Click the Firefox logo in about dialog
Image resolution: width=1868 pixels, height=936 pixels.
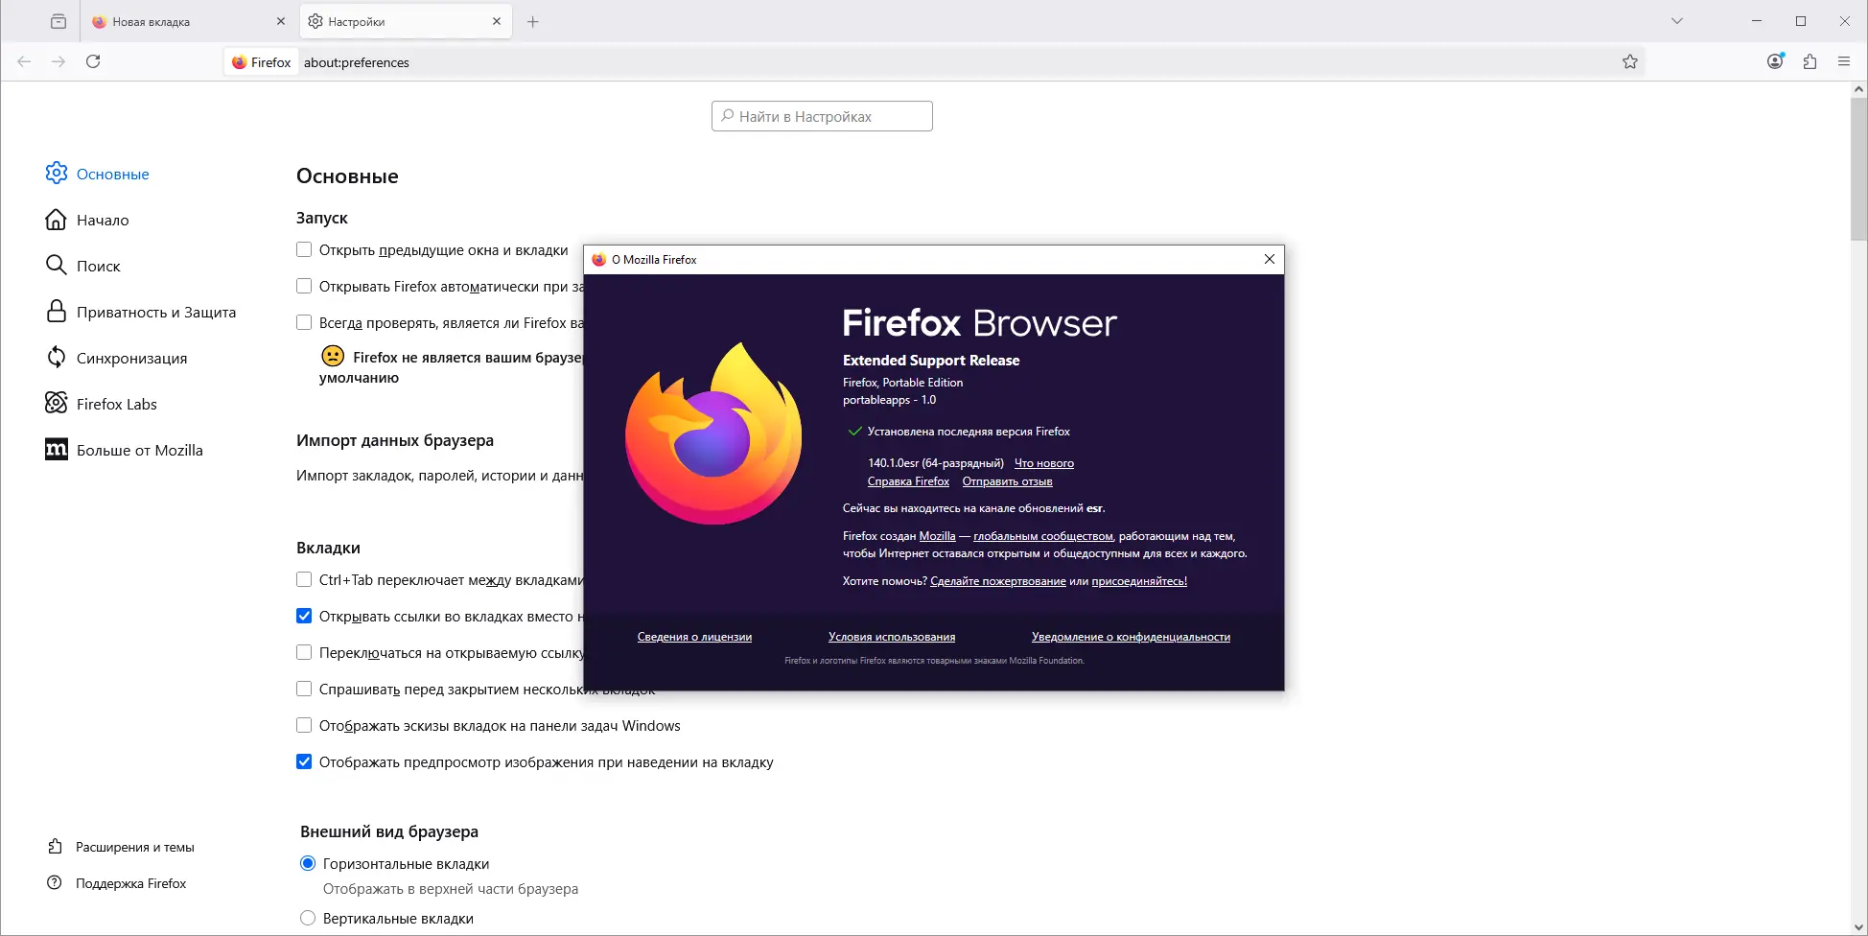[713, 433]
